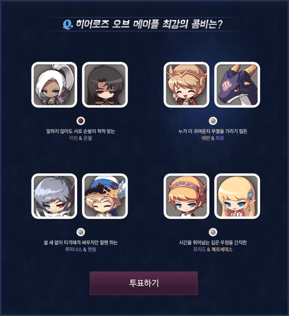Click the blue Q question icon
Screen dimensions: 289x316
click(x=67, y=25)
